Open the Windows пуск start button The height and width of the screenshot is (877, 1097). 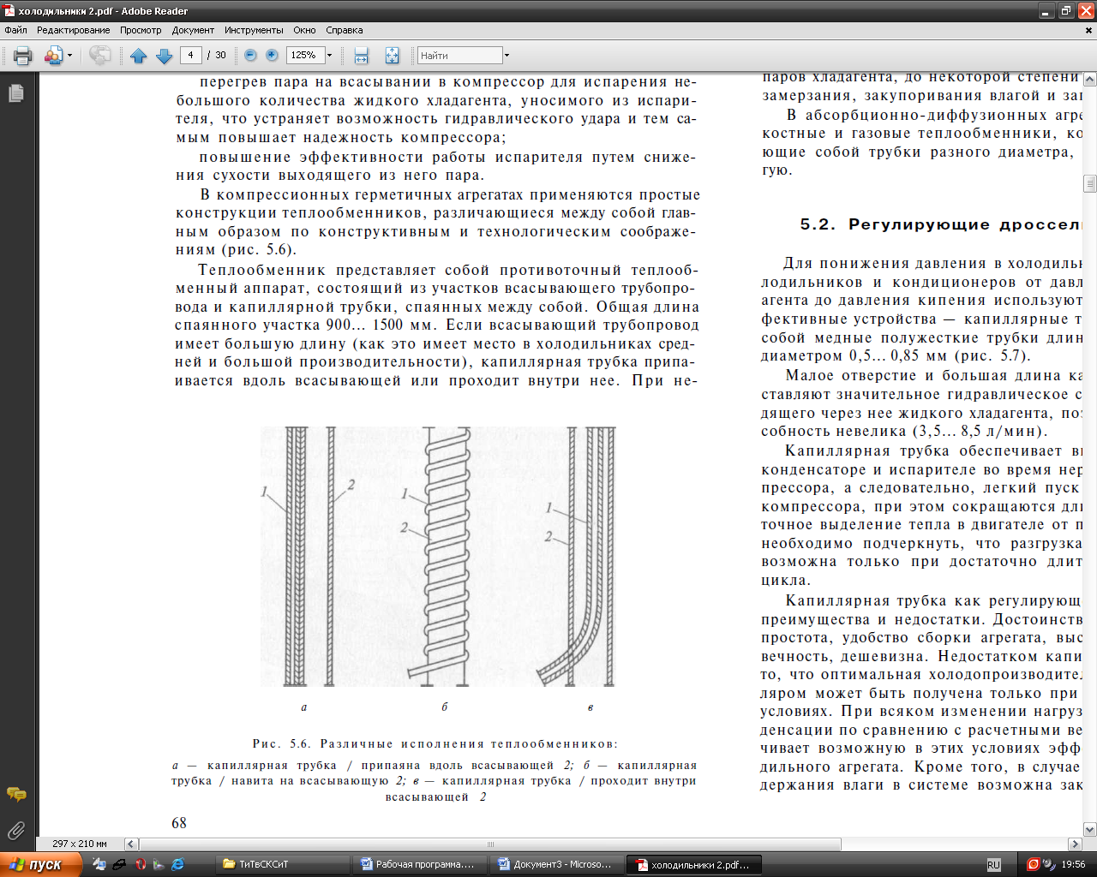[x=40, y=864]
